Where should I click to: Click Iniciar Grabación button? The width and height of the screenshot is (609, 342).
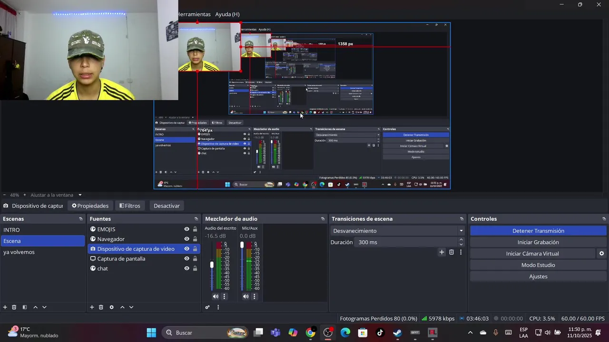tap(538, 242)
